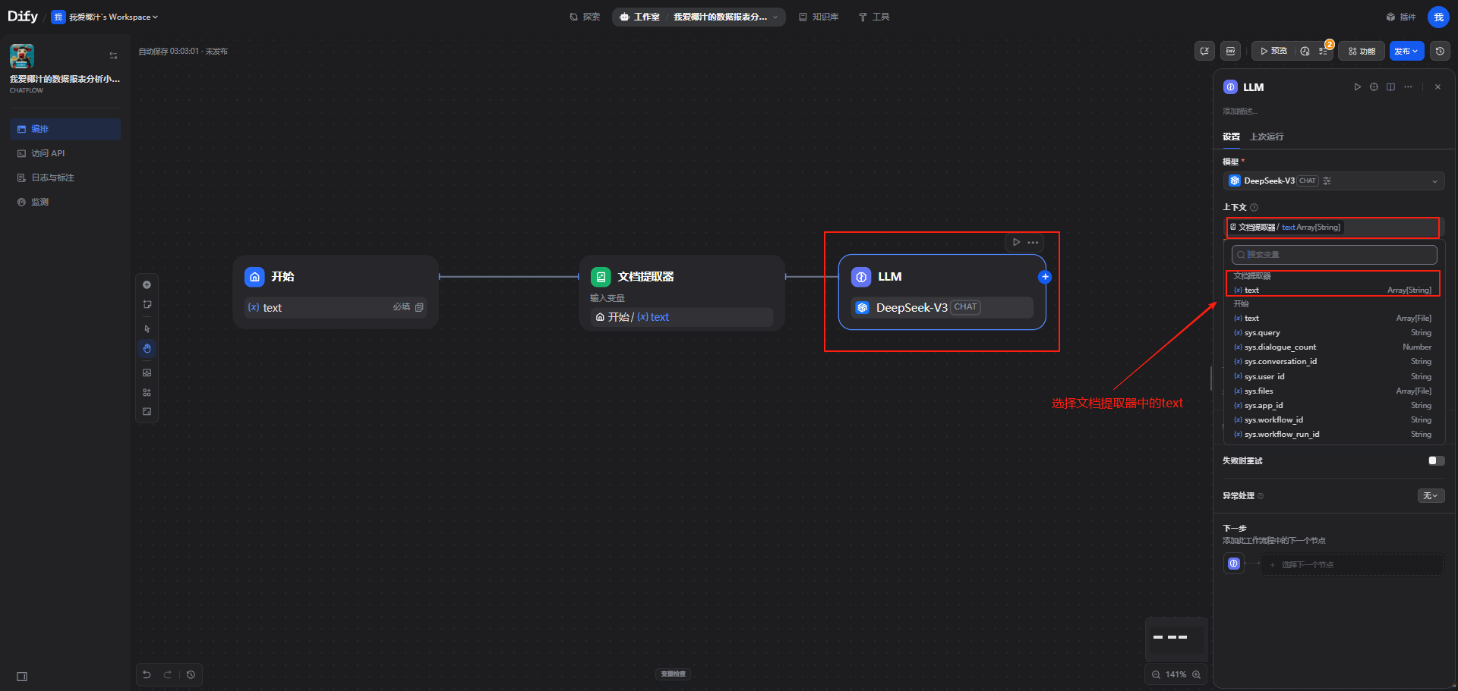Choose sys.files variable in list
The image size is (1458, 691).
pyautogui.click(x=1333, y=391)
